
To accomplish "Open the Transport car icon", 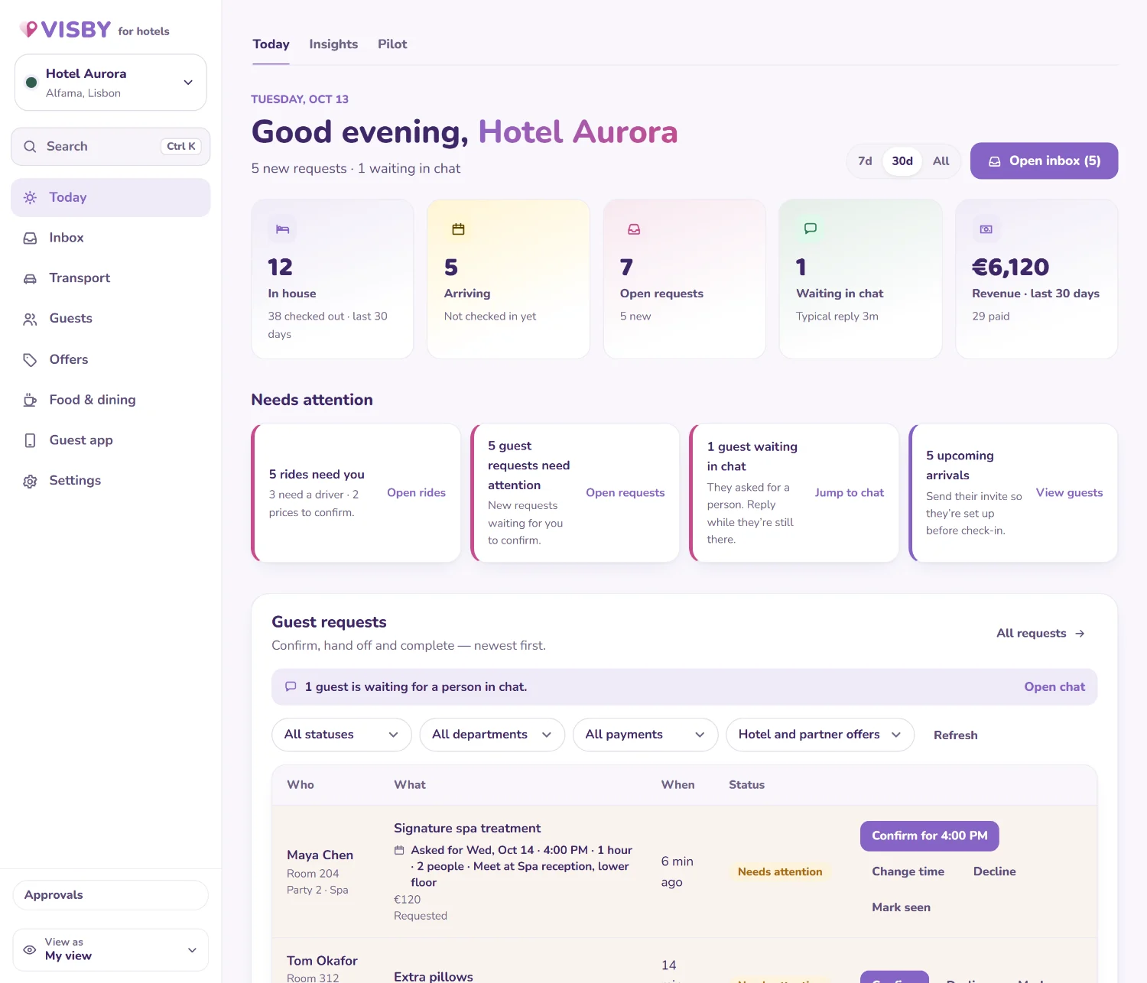I will coord(30,278).
